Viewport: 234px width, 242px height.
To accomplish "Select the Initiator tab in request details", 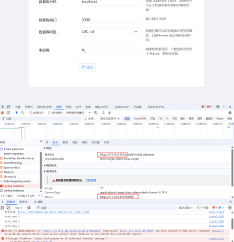I will (96, 142).
